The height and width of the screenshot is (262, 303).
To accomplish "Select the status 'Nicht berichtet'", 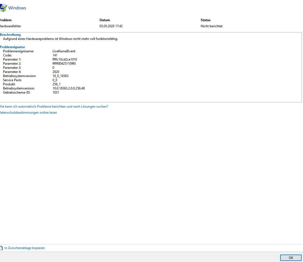I will (x=212, y=26).
